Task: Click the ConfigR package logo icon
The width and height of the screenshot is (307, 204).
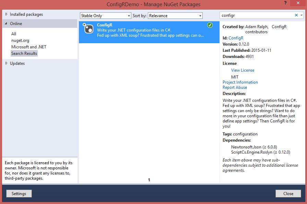Action: (x=88, y=28)
